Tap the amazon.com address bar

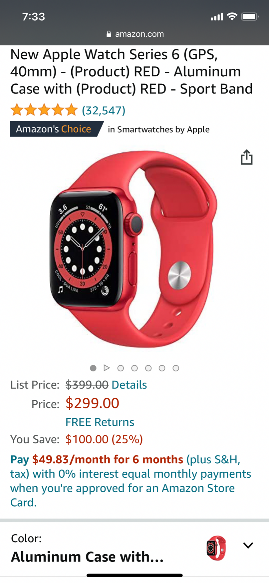click(134, 34)
